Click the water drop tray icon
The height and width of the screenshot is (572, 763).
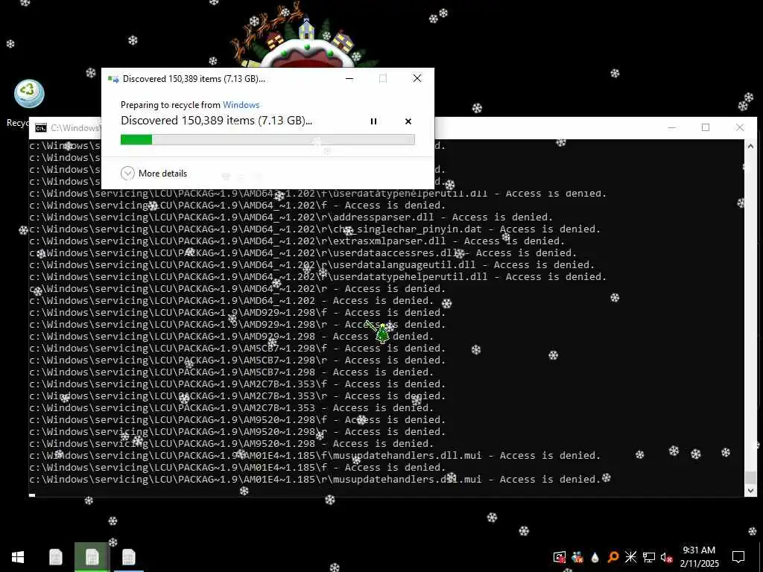point(595,557)
